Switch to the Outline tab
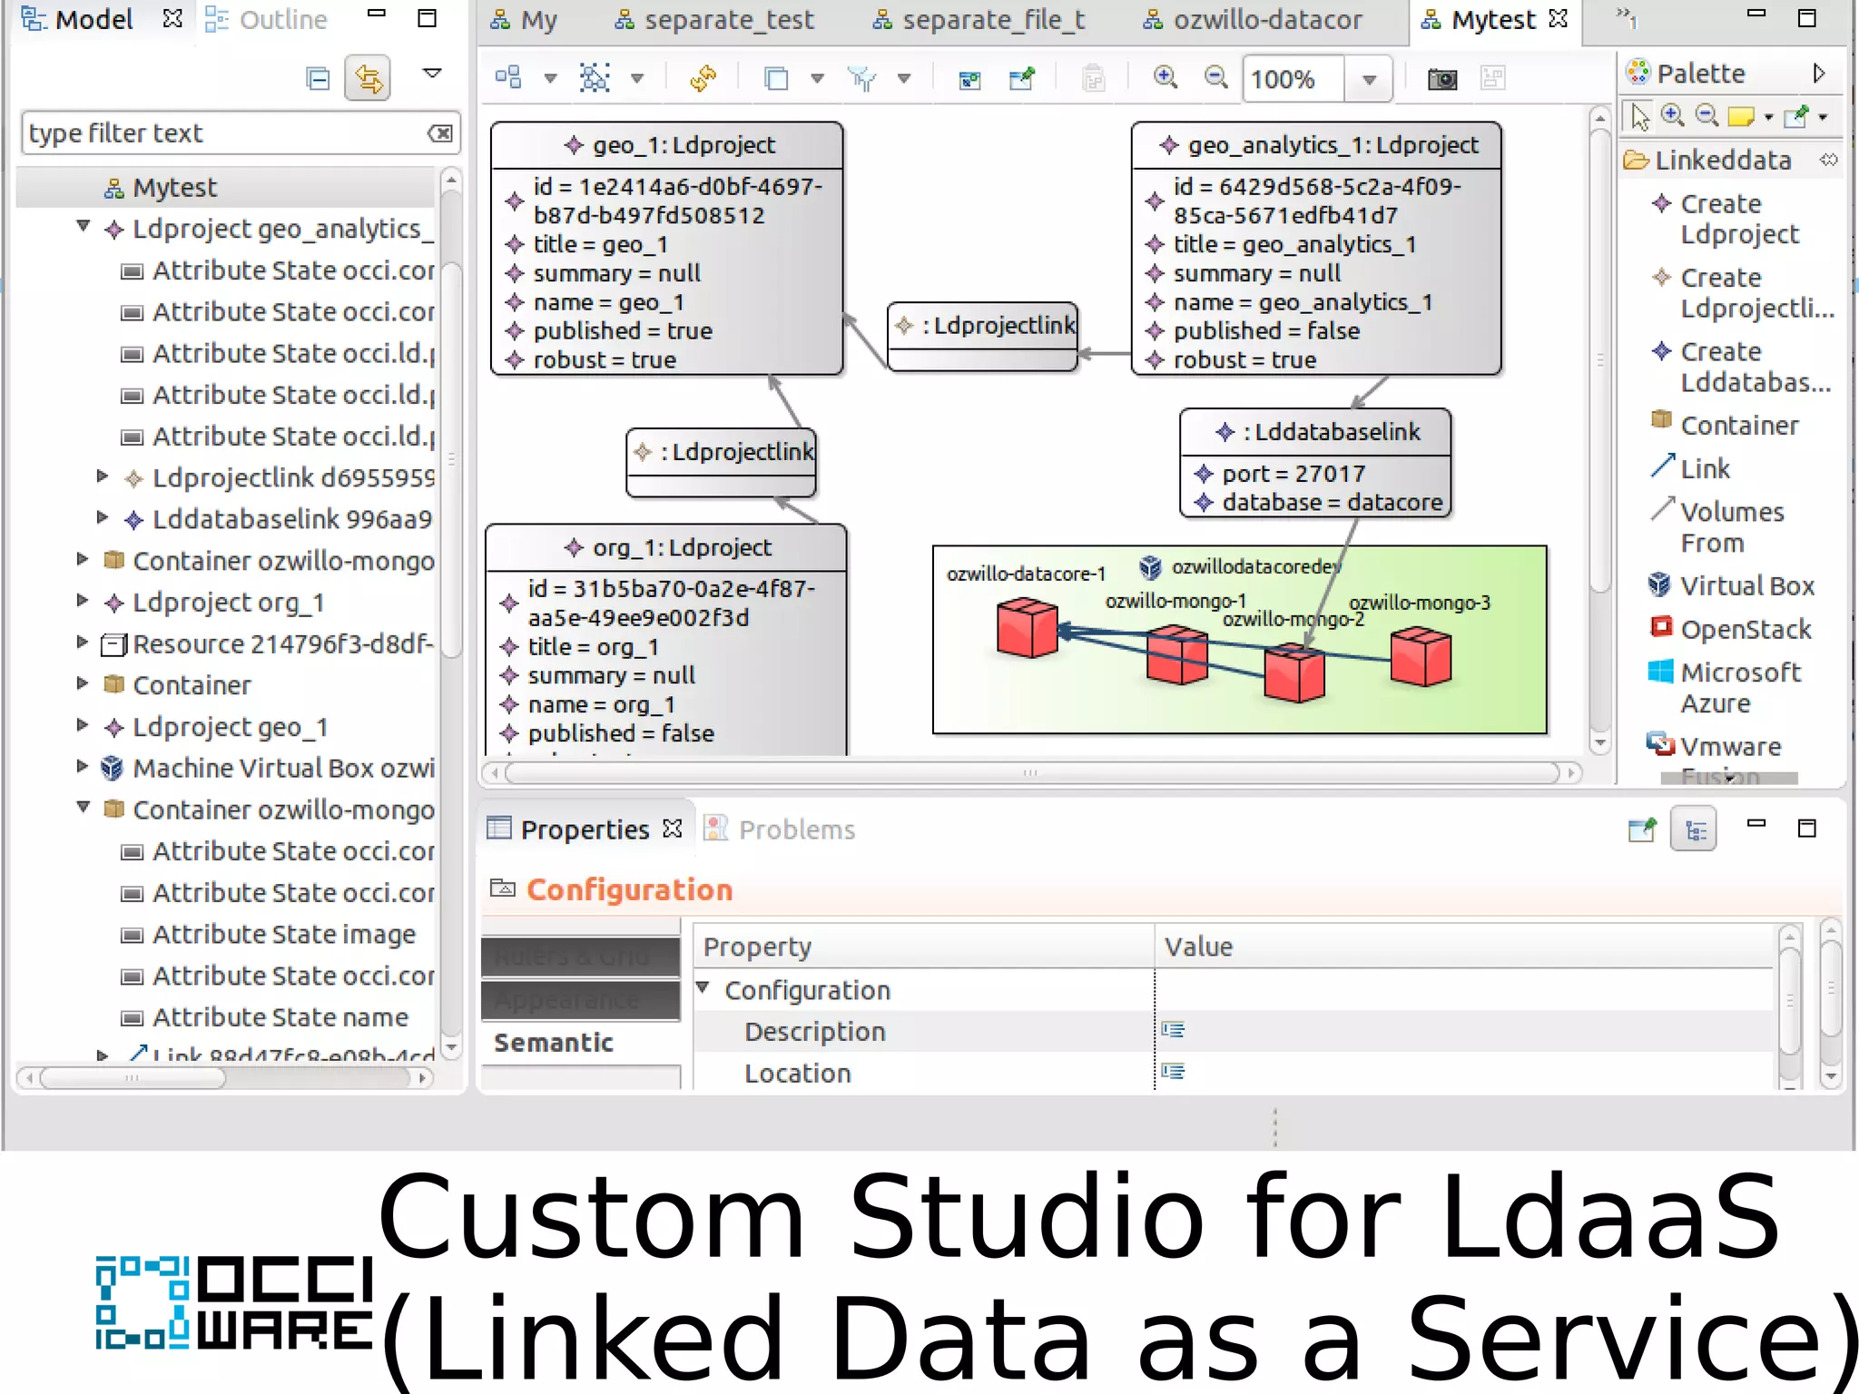 click(x=266, y=19)
